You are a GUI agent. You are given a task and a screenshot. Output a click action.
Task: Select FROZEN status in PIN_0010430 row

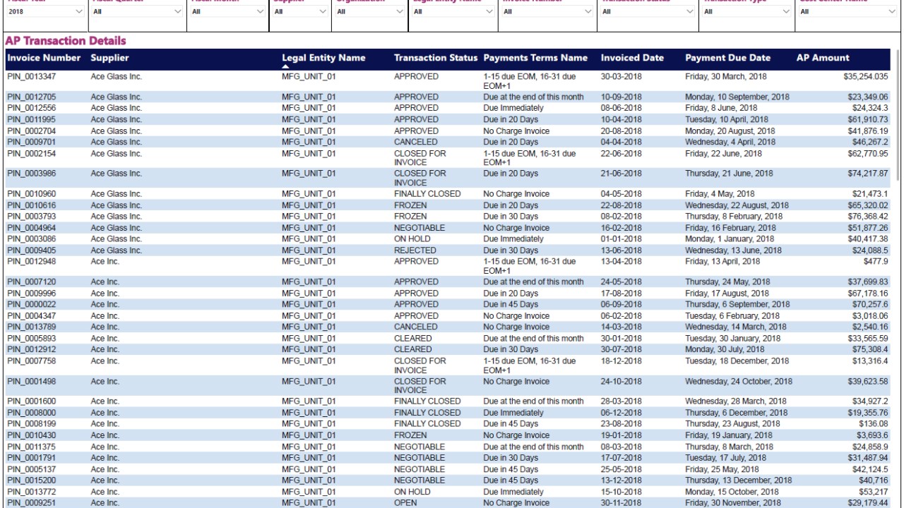(410, 435)
